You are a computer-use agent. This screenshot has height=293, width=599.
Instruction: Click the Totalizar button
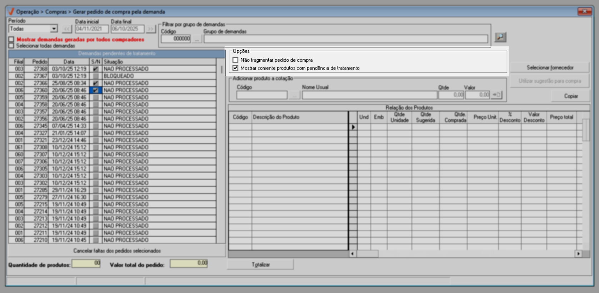pos(260,264)
